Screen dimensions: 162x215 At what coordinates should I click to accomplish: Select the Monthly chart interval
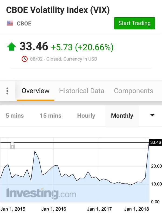[122, 116]
